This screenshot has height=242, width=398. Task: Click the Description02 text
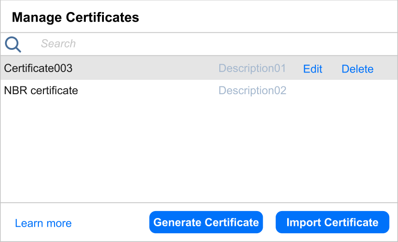pyautogui.click(x=252, y=91)
